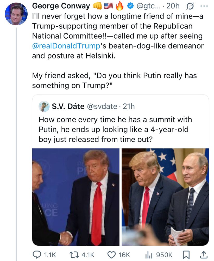Open George Conway's profile picture
The image size is (214, 261).
click(16, 14)
